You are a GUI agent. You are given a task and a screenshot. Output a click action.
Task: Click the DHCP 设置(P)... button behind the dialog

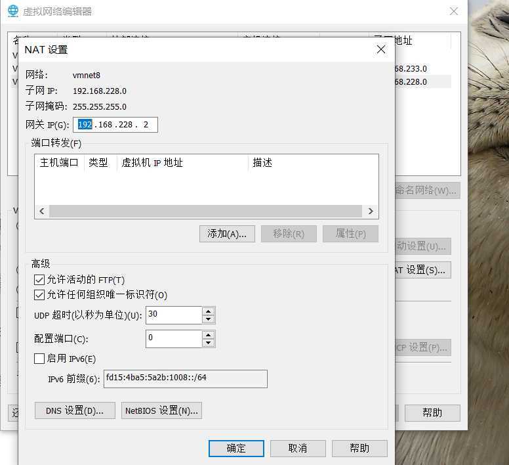(x=423, y=347)
